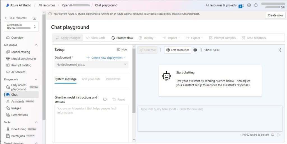Click the Images icon in sidebar
Screen dimensions: 287x144
click(8, 108)
